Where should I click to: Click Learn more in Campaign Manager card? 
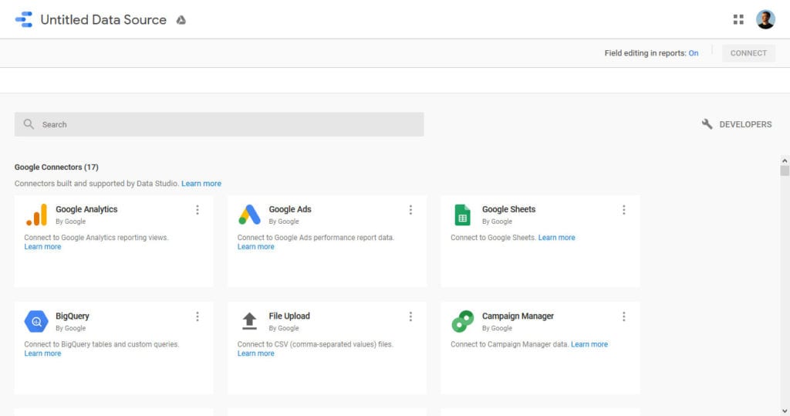pos(589,344)
